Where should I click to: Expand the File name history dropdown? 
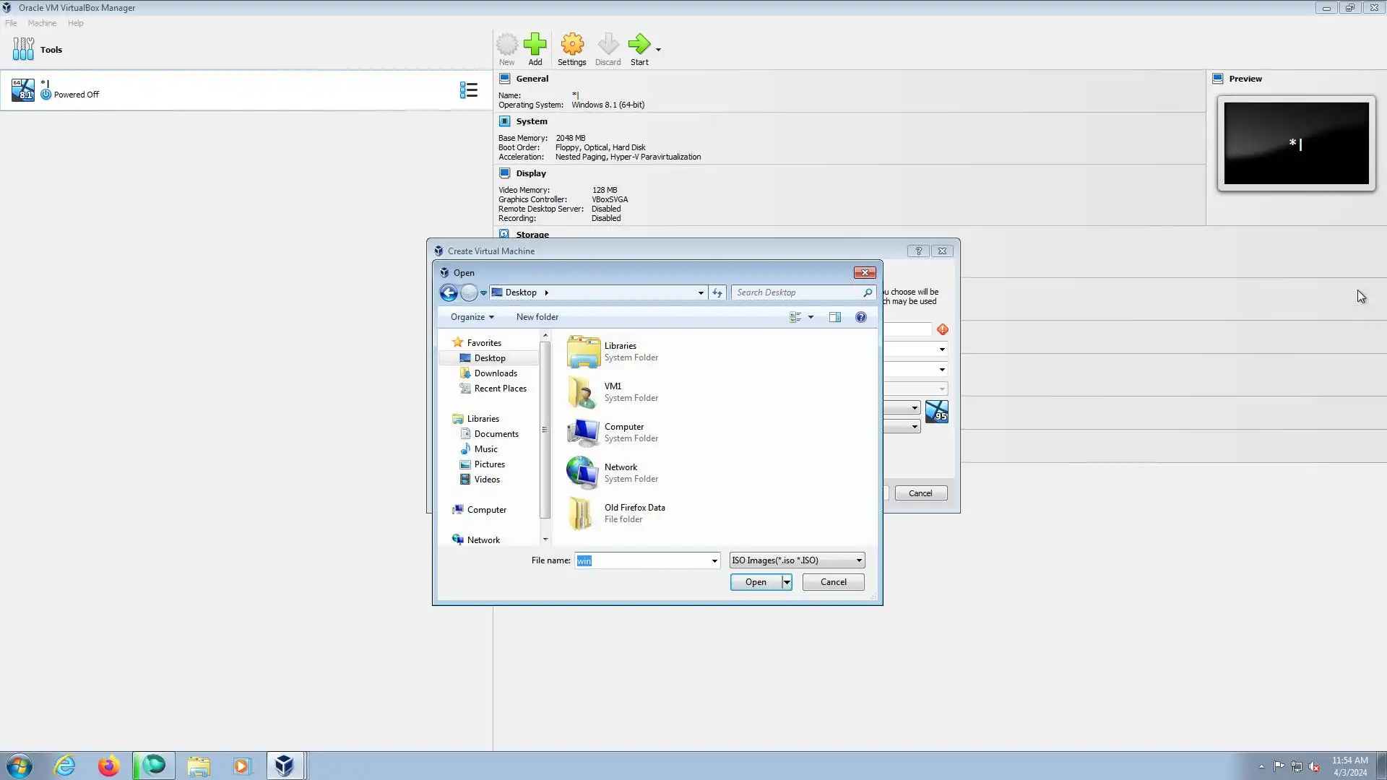coord(714,560)
